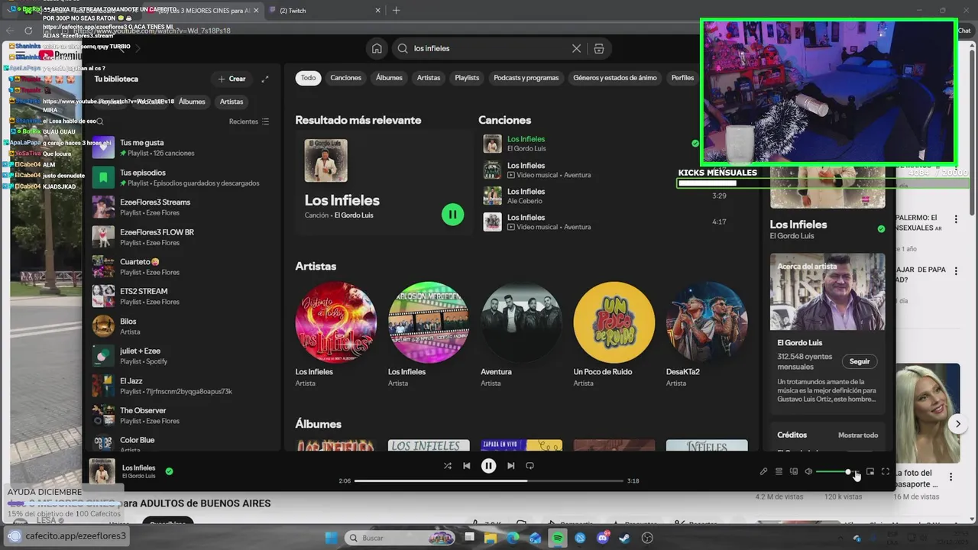Select Géneros y estados de ánimo filter
This screenshot has height=550, width=978.
[614, 78]
